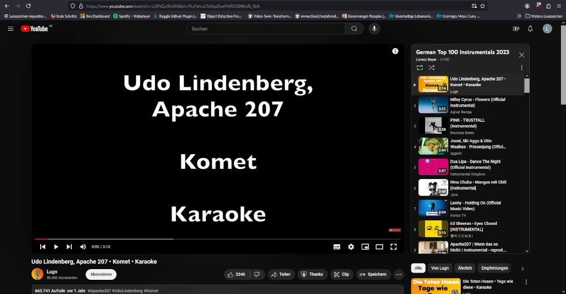Play Joost, Ski Aggu Friesenjung from playlist
566x294 pixels.
pos(468,146)
